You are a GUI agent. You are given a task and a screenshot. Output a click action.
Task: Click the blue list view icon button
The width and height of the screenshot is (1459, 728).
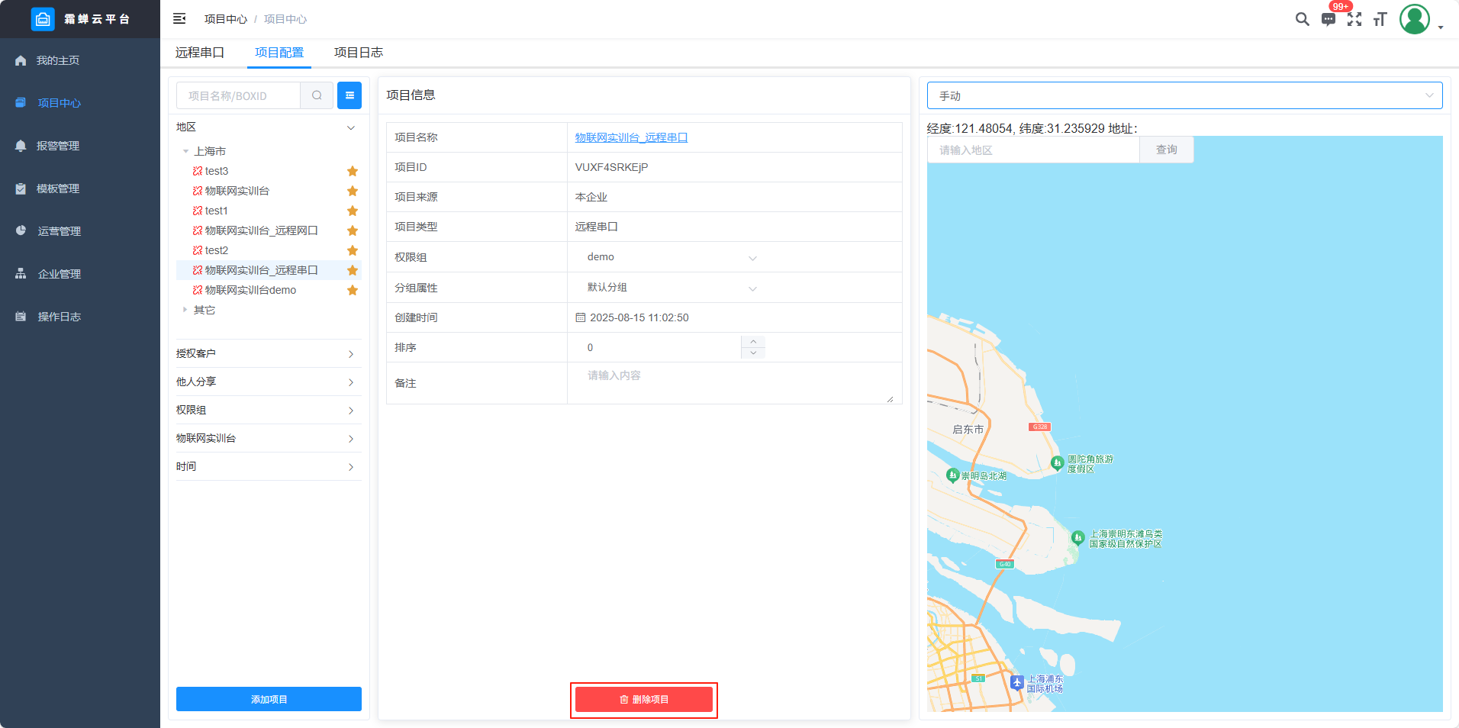click(x=349, y=95)
